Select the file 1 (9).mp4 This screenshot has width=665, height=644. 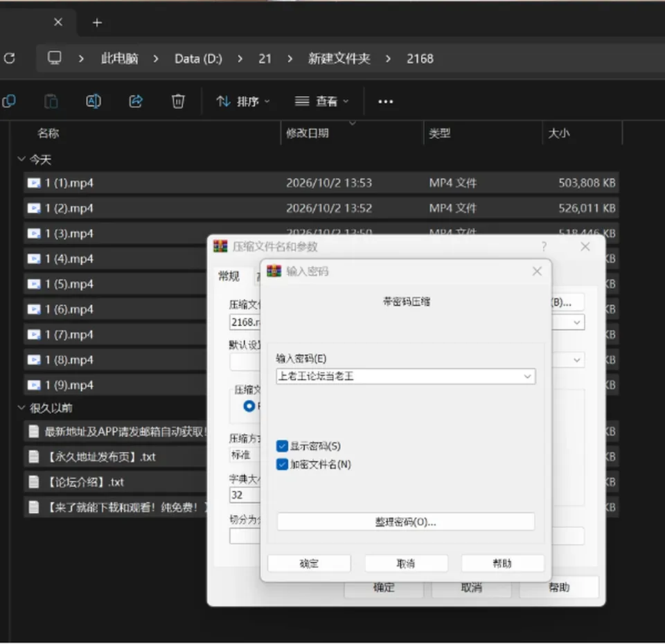(x=116, y=385)
